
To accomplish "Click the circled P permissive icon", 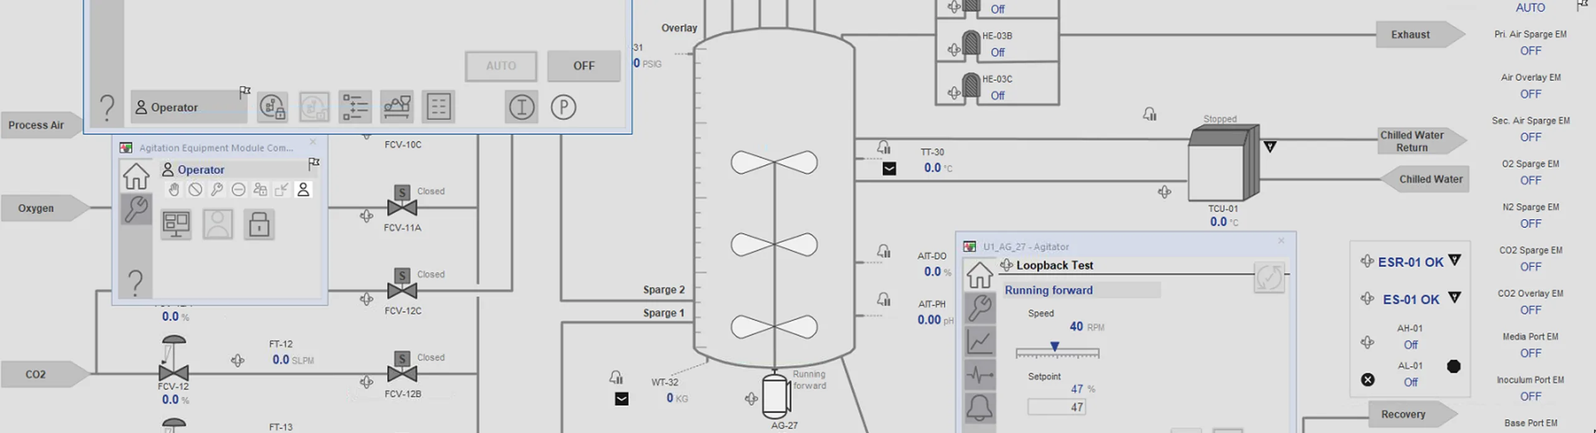I will (563, 107).
